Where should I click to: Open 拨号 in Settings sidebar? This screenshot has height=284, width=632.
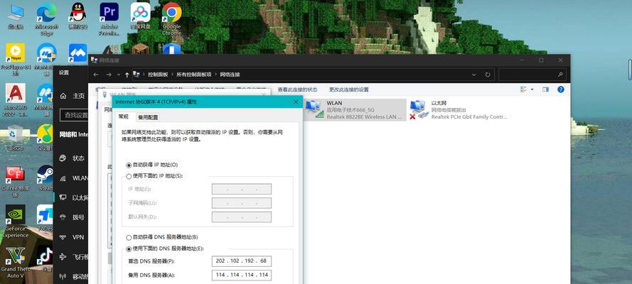point(73,218)
